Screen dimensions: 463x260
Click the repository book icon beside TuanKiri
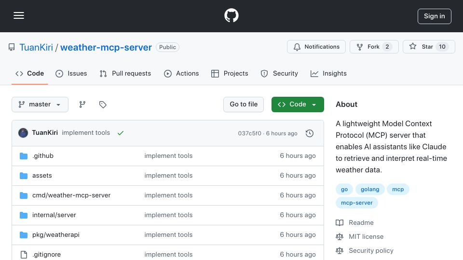[x=12, y=47]
